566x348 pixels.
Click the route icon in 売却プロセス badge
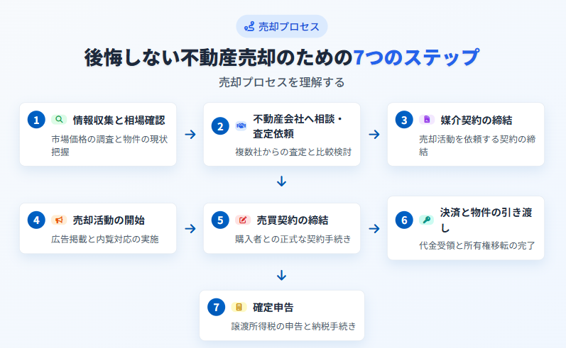coord(249,27)
